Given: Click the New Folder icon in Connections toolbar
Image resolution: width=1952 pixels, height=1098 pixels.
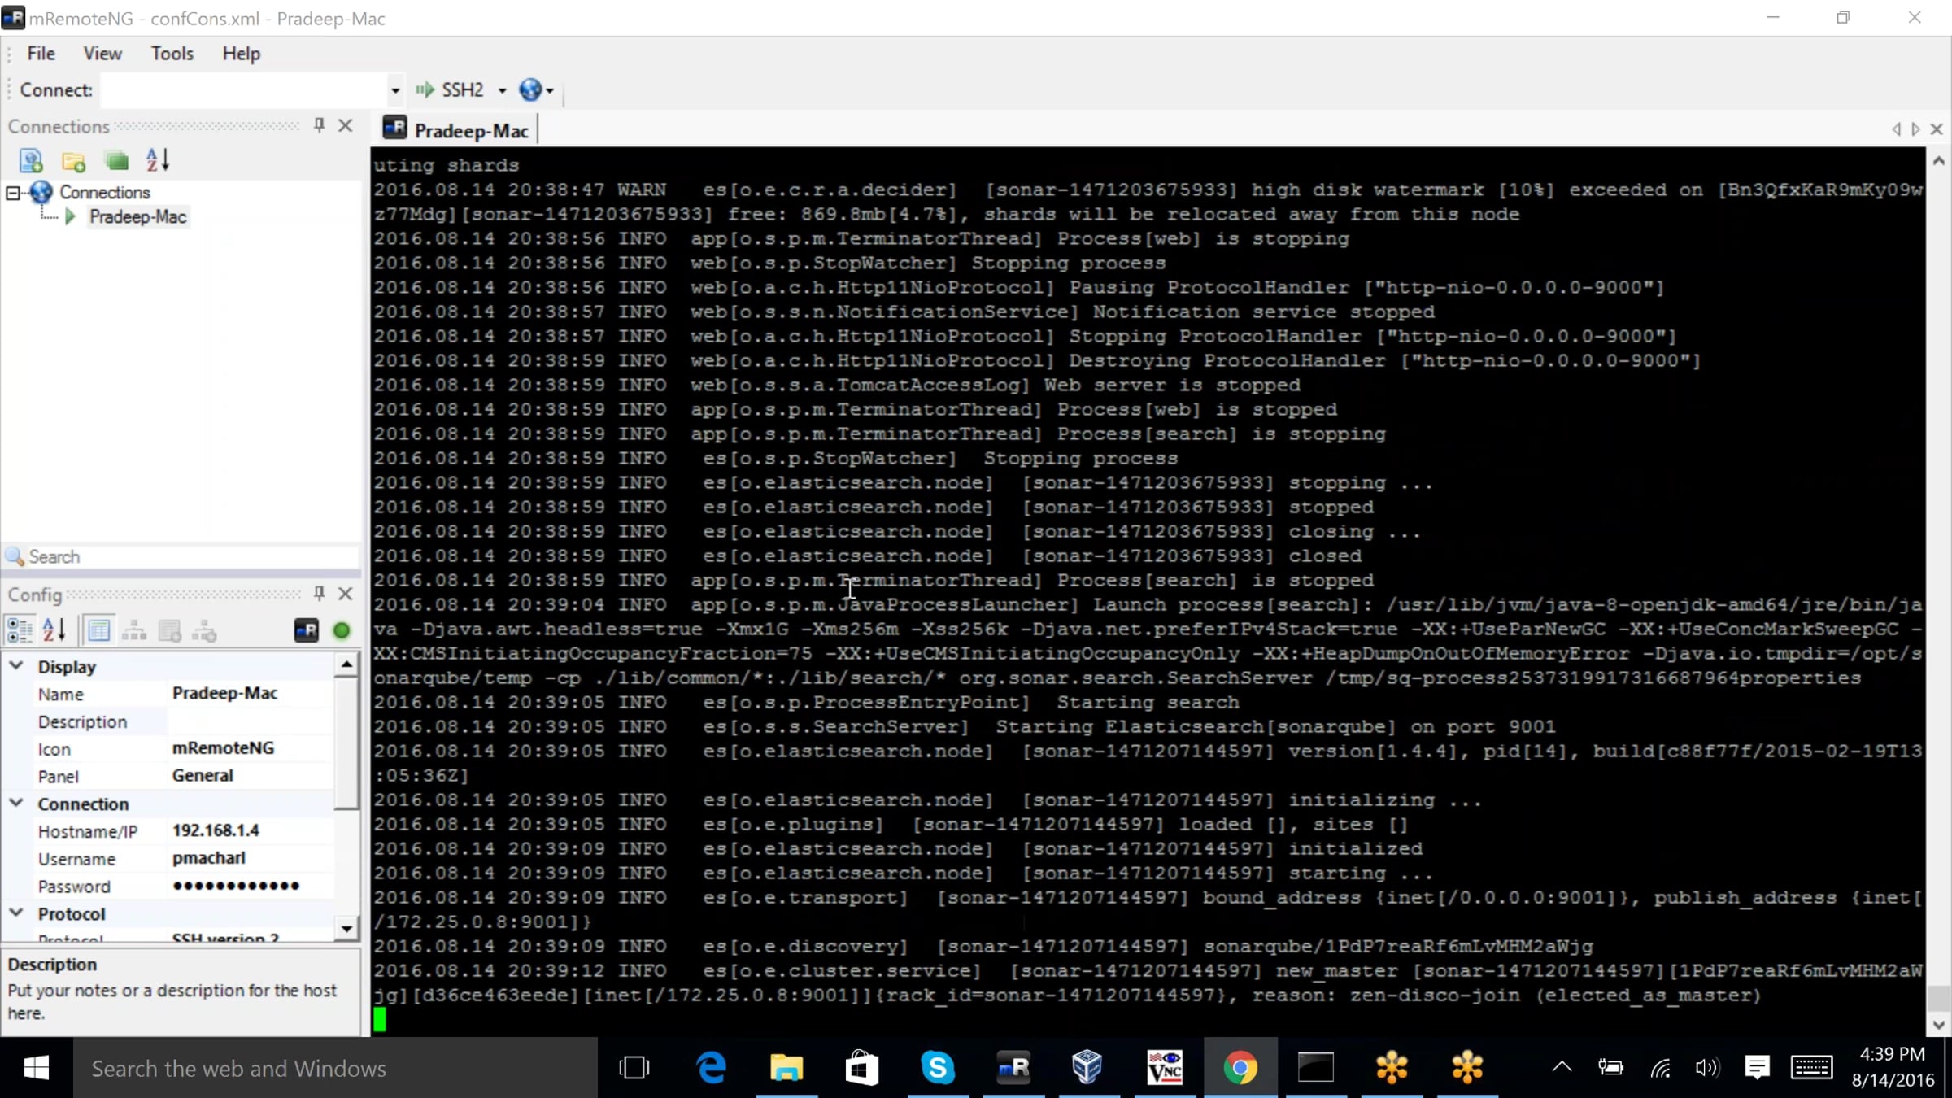Looking at the screenshot, I should coord(74,161).
